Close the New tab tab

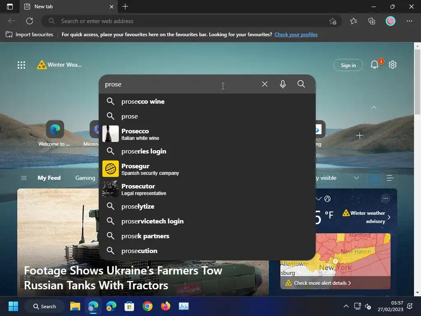pos(111,7)
